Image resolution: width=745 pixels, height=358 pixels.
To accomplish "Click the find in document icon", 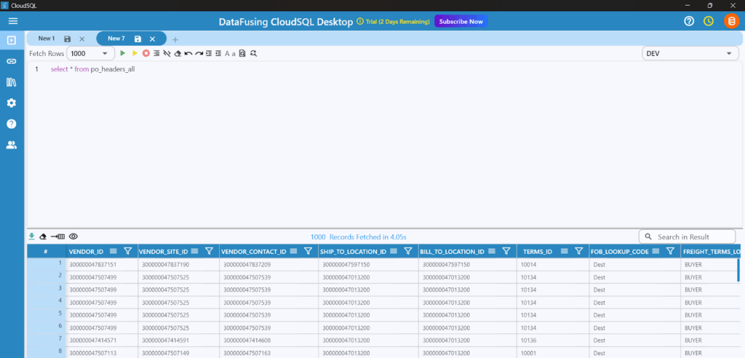I will click(242, 54).
